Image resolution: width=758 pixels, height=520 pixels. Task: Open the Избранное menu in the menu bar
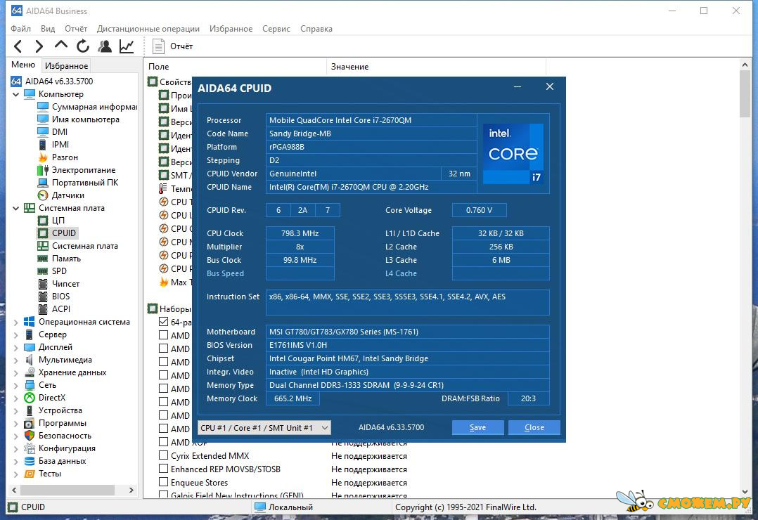[x=231, y=29]
